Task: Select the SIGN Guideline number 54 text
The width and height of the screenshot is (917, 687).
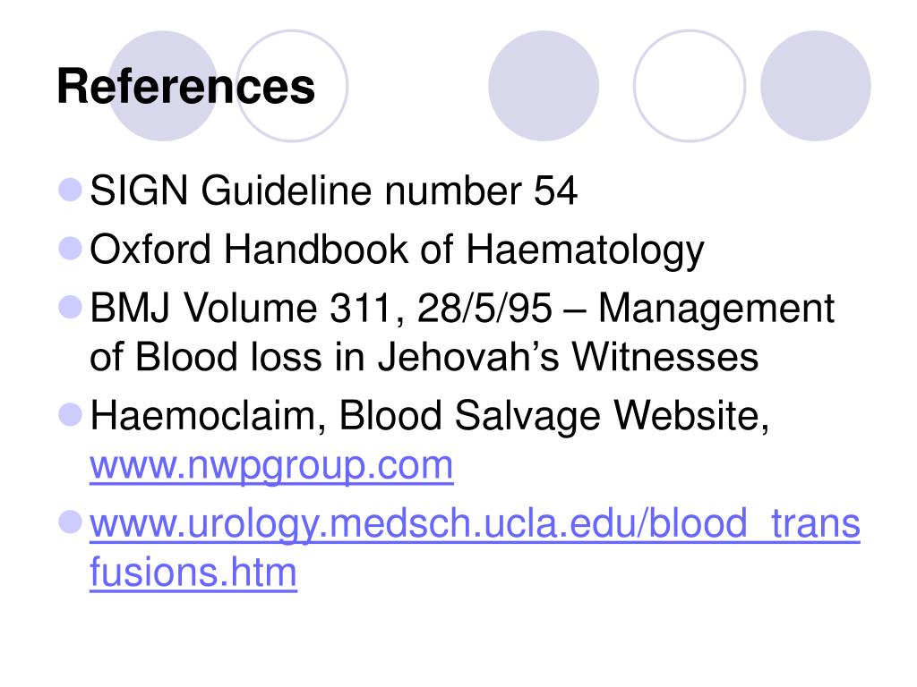Action: tap(333, 191)
